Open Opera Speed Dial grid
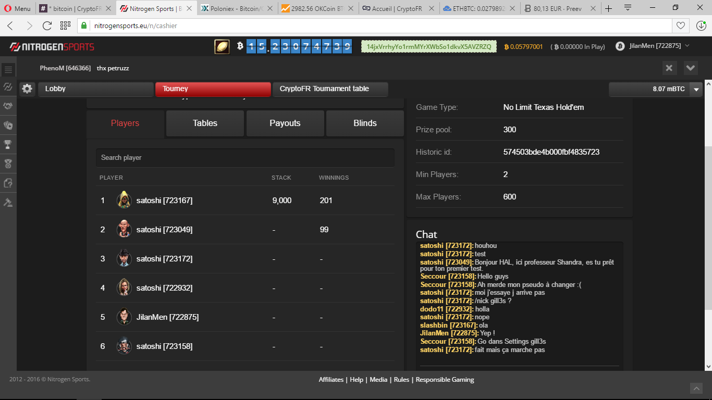Image resolution: width=712 pixels, height=400 pixels. (65, 26)
